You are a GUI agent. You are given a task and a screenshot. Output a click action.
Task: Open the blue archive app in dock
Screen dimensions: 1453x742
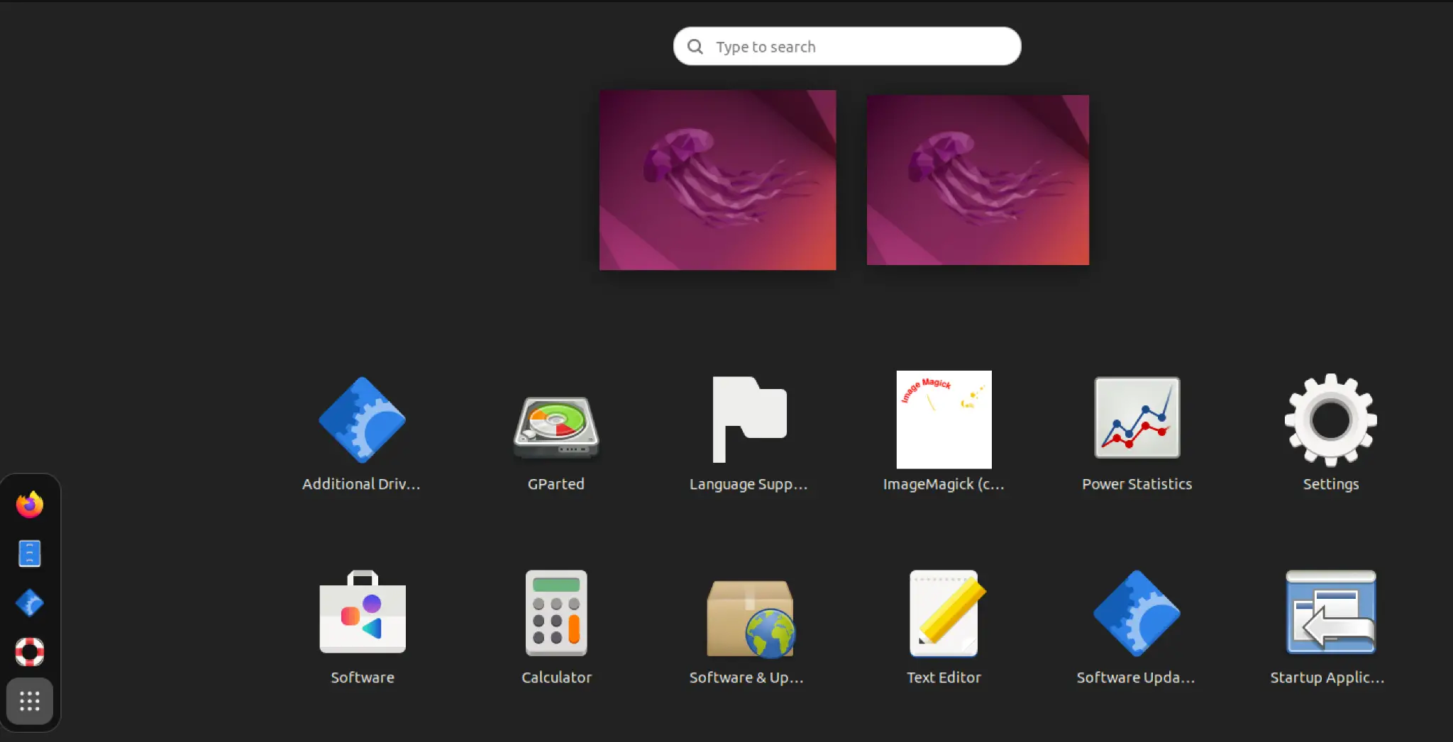(30, 553)
